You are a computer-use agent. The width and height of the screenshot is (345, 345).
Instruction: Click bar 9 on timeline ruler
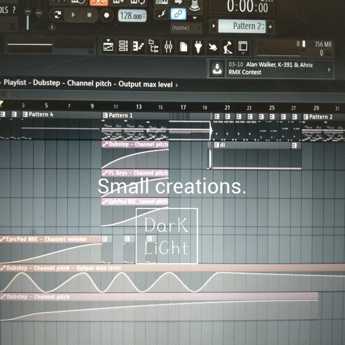pos(92,106)
